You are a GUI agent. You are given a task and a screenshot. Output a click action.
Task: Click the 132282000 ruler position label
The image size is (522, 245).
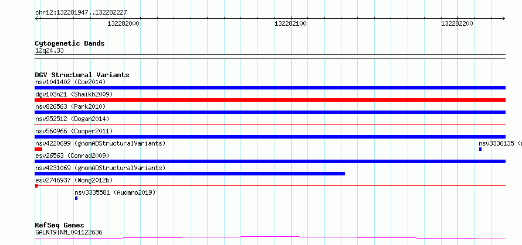[124, 23]
